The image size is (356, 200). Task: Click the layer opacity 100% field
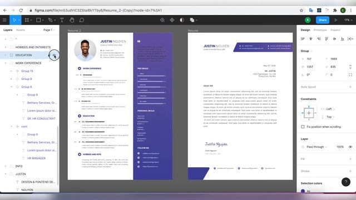(x=340, y=147)
